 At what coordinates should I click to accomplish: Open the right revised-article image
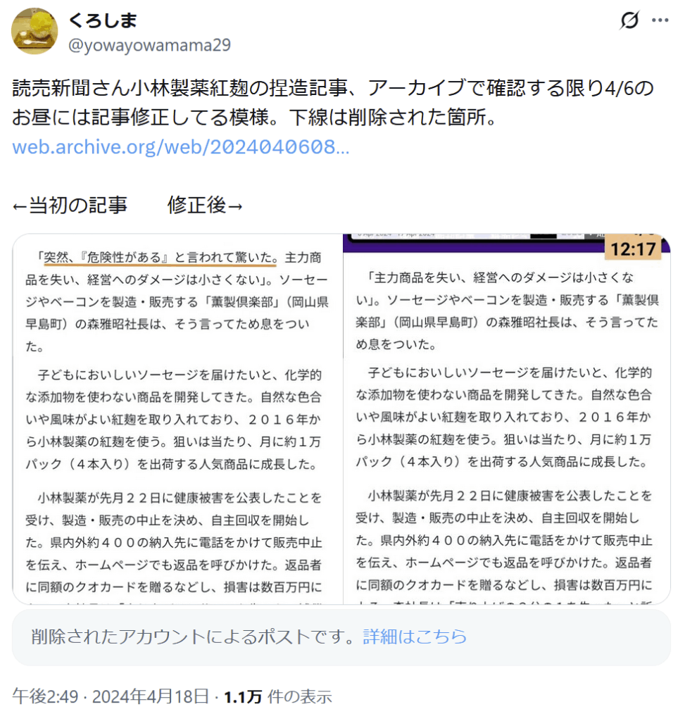coord(506,419)
